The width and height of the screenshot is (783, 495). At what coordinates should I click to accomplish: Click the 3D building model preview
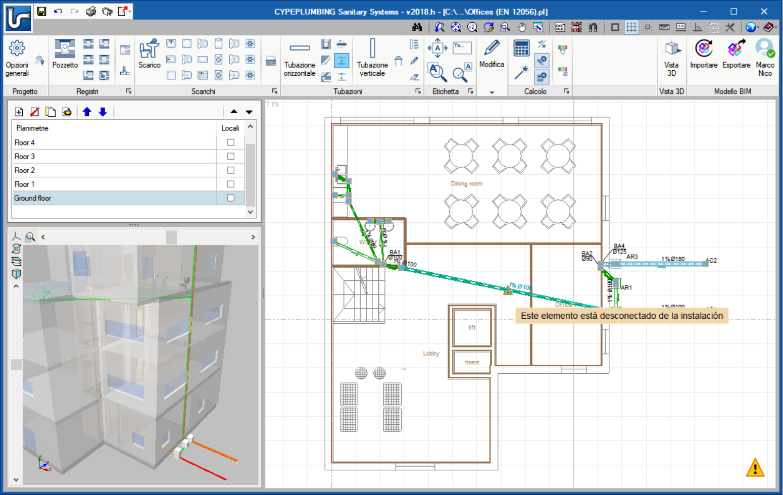(x=140, y=365)
